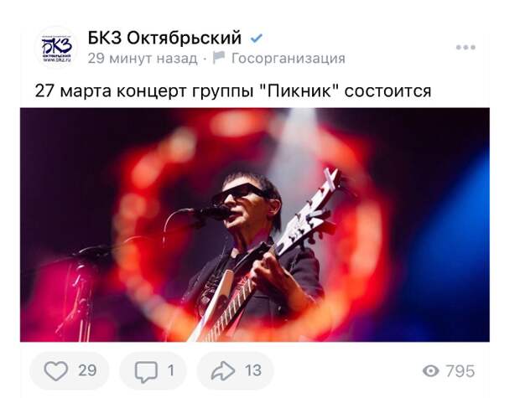Open the post timestamp 29 минут назад

click(x=143, y=59)
